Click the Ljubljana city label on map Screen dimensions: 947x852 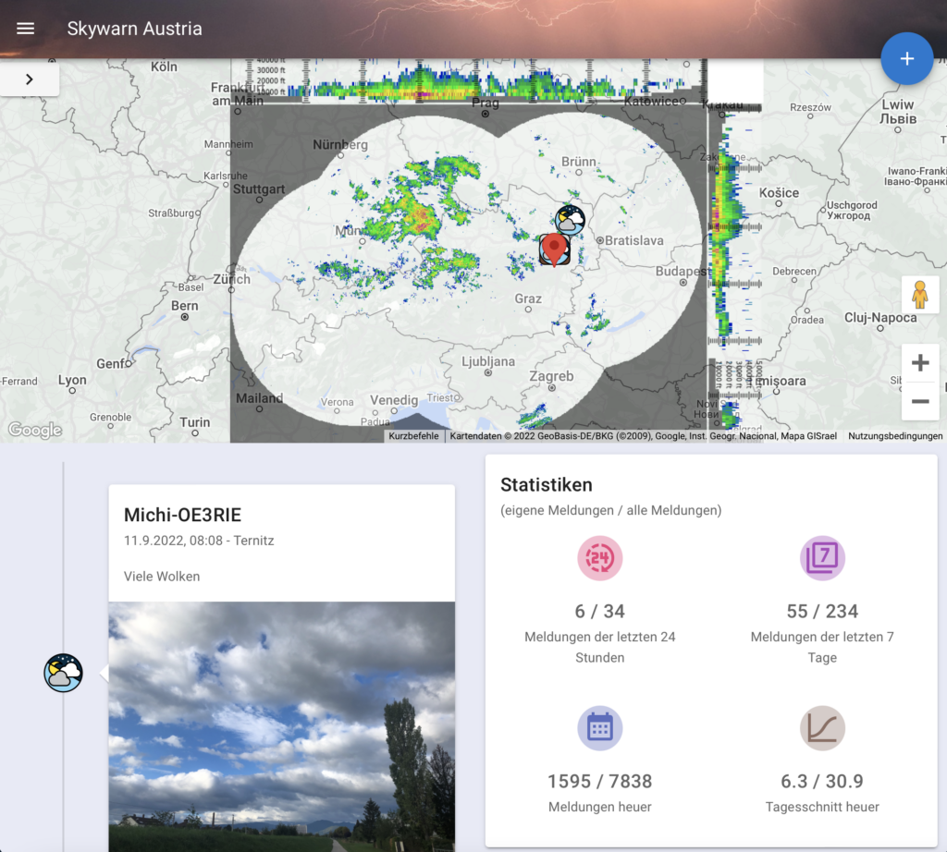(488, 361)
